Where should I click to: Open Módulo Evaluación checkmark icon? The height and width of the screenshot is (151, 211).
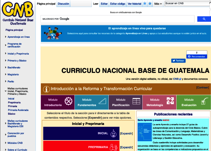click(x=204, y=101)
